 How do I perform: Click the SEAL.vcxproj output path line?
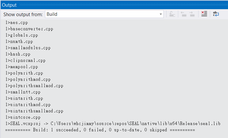(113, 124)
